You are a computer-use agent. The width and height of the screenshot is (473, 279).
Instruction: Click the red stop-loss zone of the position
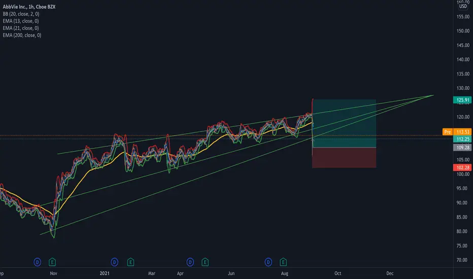click(x=344, y=157)
